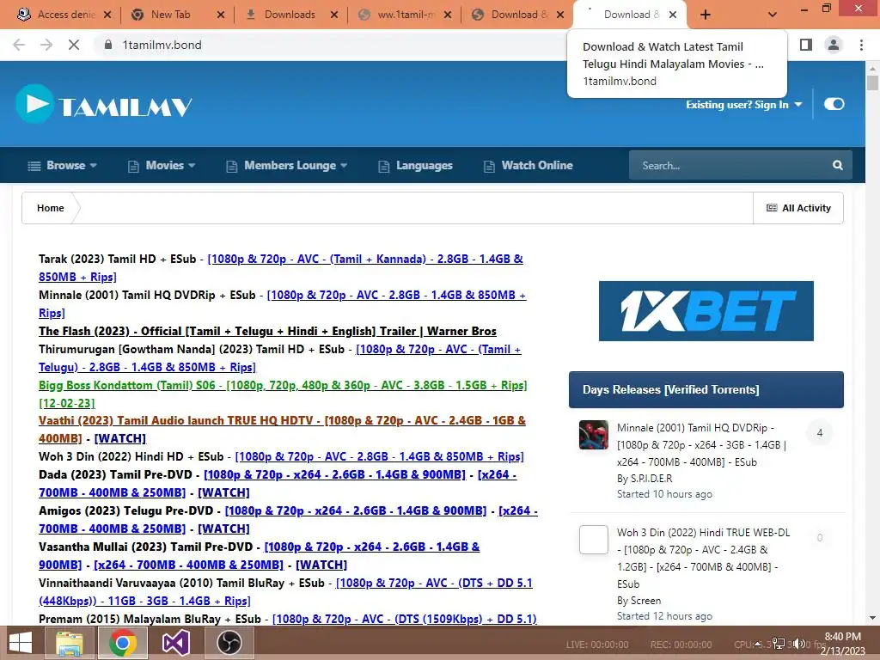Launch Visual Studio from the taskbar
880x660 pixels.
coord(175,643)
